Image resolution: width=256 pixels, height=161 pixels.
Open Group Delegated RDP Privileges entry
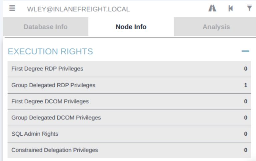tap(53, 85)
